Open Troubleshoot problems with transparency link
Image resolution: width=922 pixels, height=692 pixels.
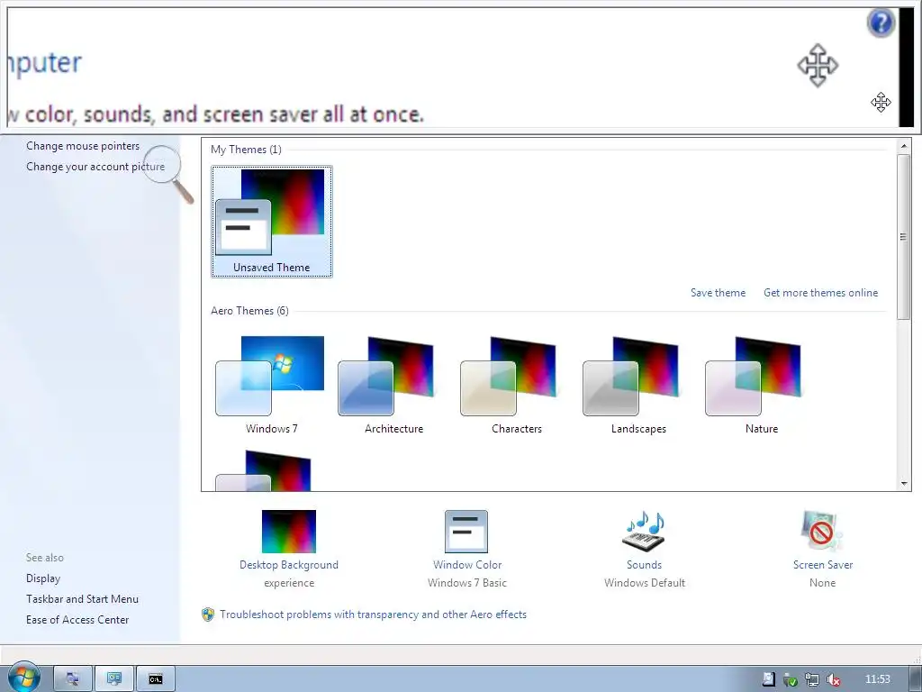click(x=373, y=615)
